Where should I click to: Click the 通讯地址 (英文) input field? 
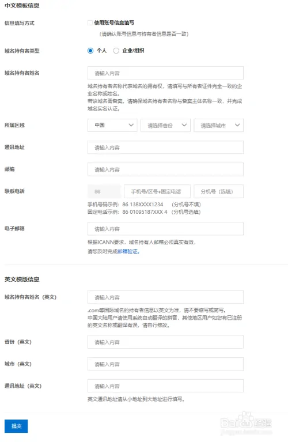(165, 386)
